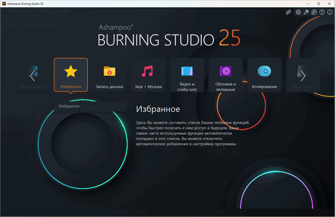This screenshot has height=217, width=335.
Task: Open the language speech-bubble icon
Action: point(314,12)
